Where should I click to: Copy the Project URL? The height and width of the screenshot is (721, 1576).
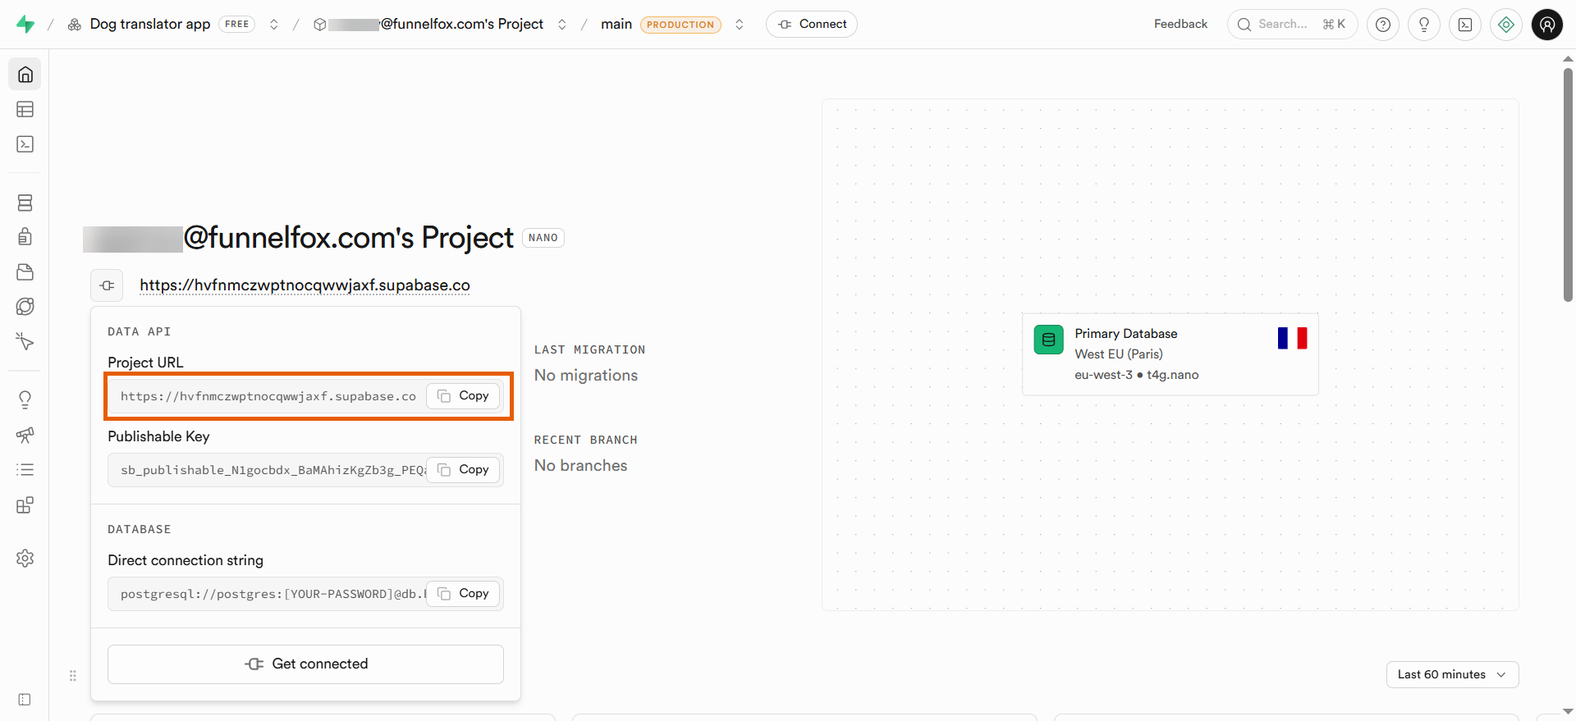point(463,396)
